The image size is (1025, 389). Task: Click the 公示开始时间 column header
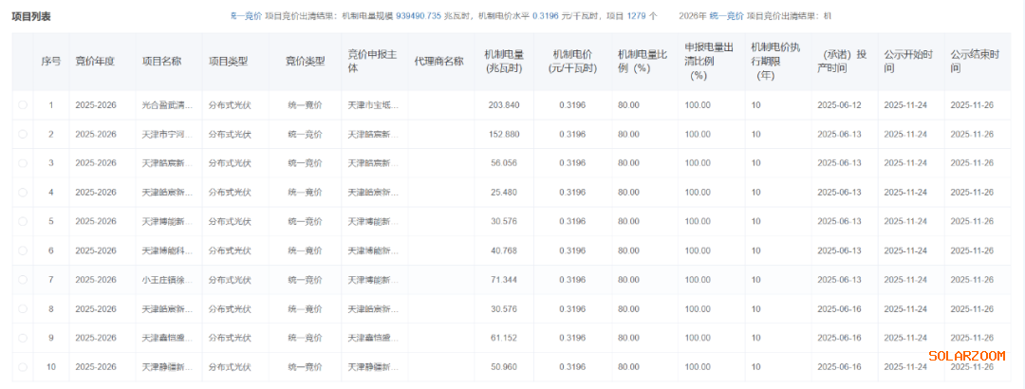(x=908, y=62)
